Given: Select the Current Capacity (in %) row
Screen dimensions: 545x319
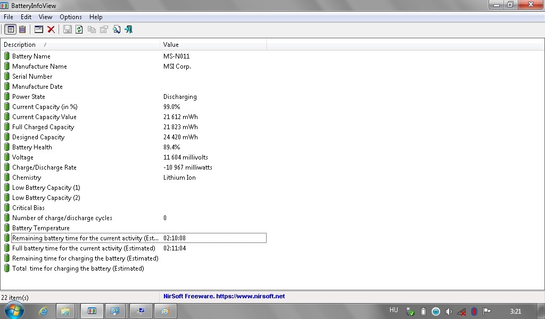Looking at the screenshot, I should point(134,106).
